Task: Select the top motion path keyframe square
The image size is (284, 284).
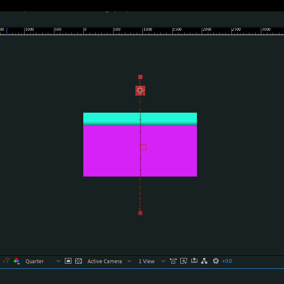Action: (140, 77)
